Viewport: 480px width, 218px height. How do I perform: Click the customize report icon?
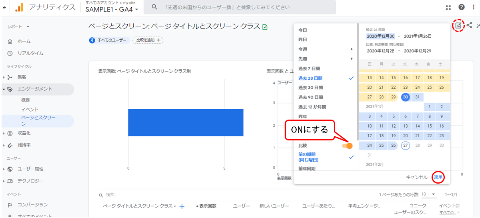coord(458,26)
